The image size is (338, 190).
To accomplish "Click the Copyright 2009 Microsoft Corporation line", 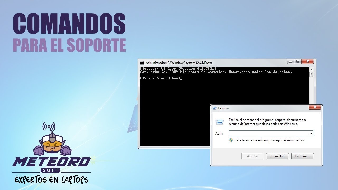I will (216, 72).
